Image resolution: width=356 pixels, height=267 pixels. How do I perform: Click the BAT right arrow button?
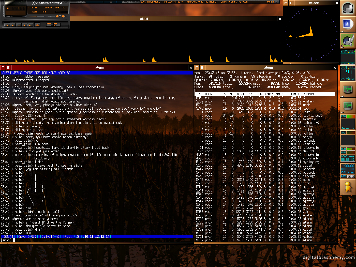pos(353,176)
